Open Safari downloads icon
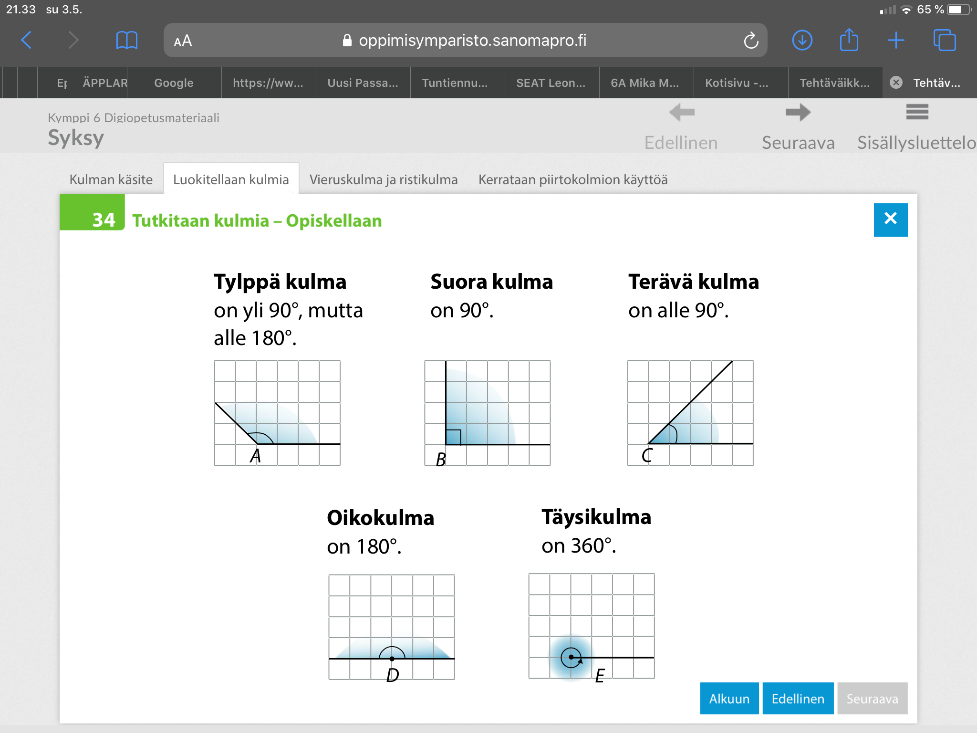The width and height of the screenshot is (977, 733). (802, 40)
